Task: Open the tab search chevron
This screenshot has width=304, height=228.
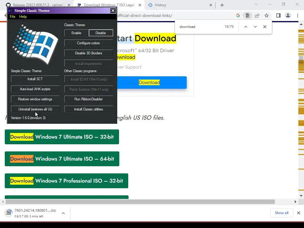Action: [x=256, y=4]
